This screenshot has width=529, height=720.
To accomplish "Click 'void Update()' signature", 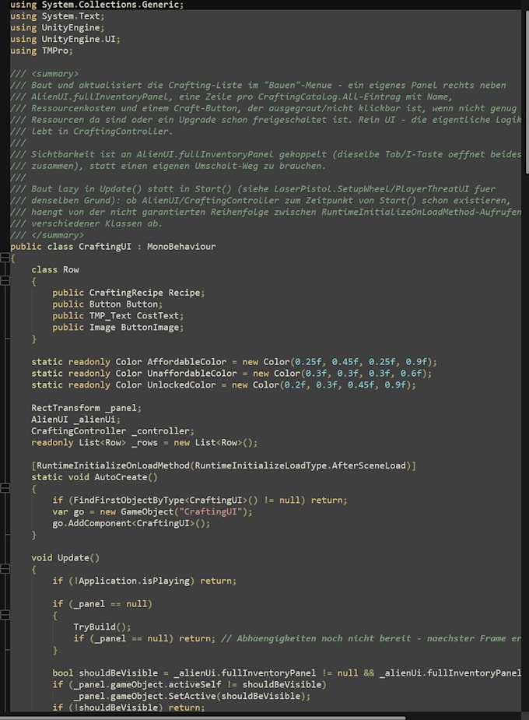I will point(65,557).
